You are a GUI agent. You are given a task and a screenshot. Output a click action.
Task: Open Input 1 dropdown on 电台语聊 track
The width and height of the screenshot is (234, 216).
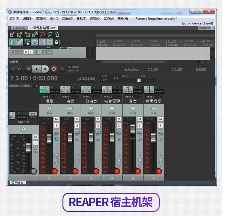112,97
